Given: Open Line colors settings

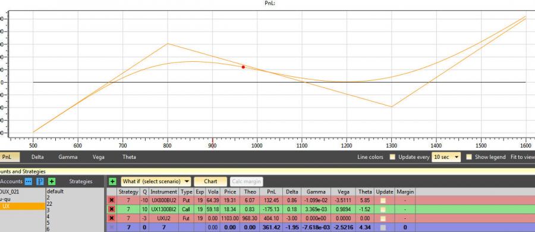Looking at the screenshot, I should [370, 157].
